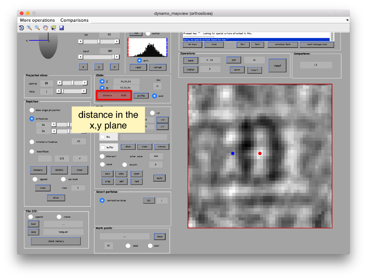The height and width of the screenshot is (279, 367).
Task: Click the tilt slider right arrow
Action: pos(117,41)
